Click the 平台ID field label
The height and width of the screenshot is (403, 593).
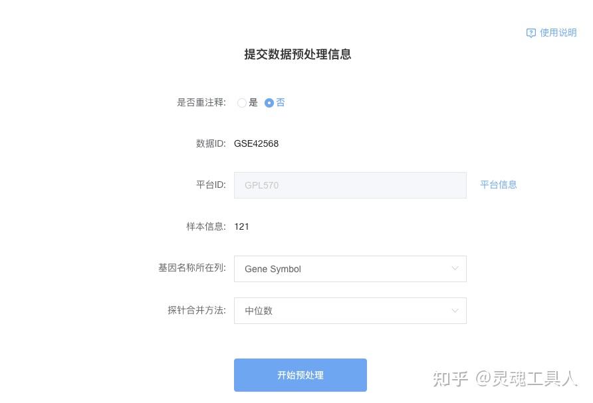click(x=211, y=185)
